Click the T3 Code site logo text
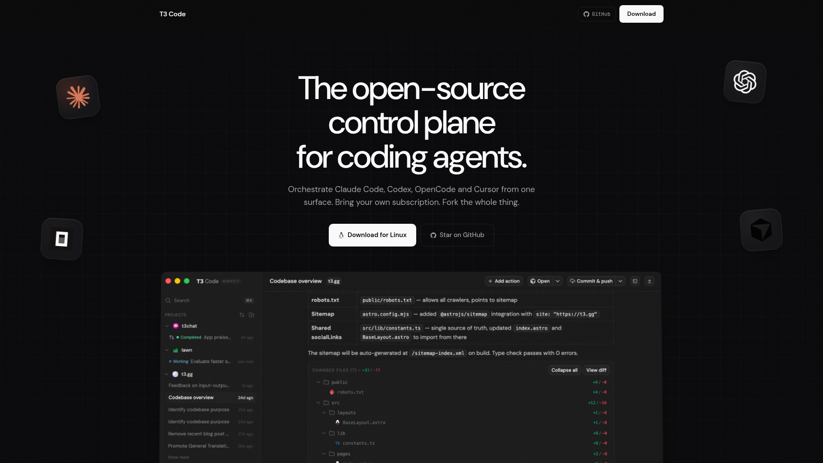823x463 pixels. click(x=172, y=14)
